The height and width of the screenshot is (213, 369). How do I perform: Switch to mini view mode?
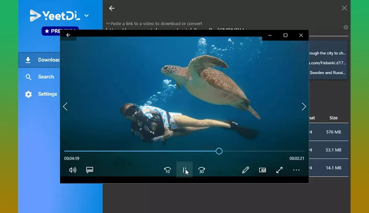coord(262,170)
